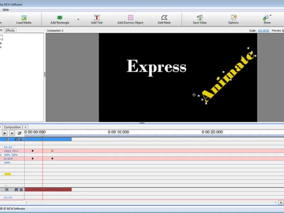
Task: Click the 1151.5 position X value
Action: [x=7, y=151]
